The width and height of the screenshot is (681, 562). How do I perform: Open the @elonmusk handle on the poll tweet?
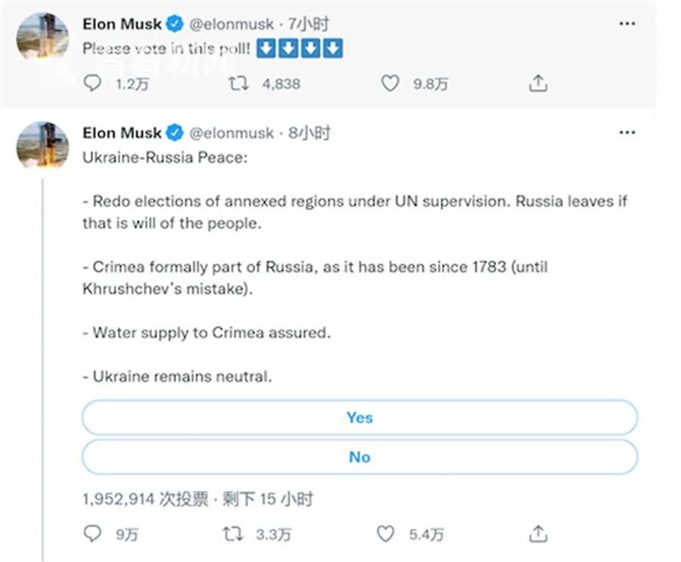(x=231, y=133)
